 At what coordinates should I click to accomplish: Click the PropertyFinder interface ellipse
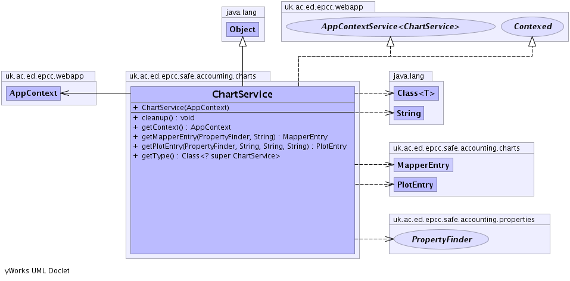(441, 239)
